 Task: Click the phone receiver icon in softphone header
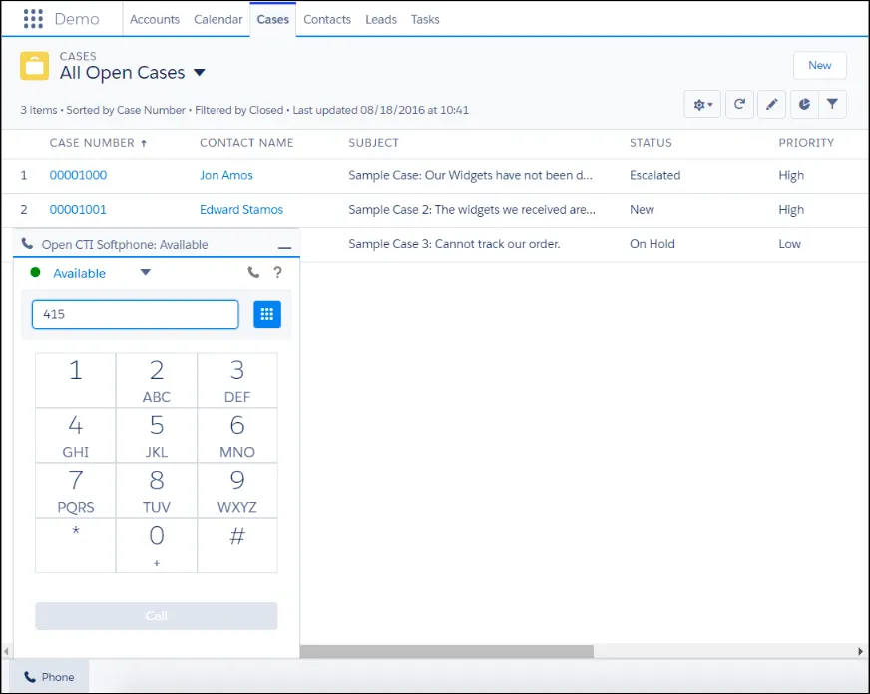(253, 272)
